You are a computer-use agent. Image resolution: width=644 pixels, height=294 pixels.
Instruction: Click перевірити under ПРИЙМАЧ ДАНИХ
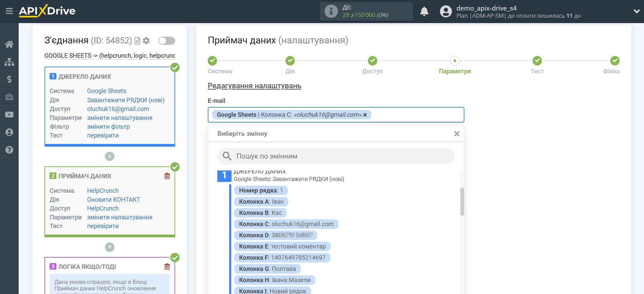point(103,226)
